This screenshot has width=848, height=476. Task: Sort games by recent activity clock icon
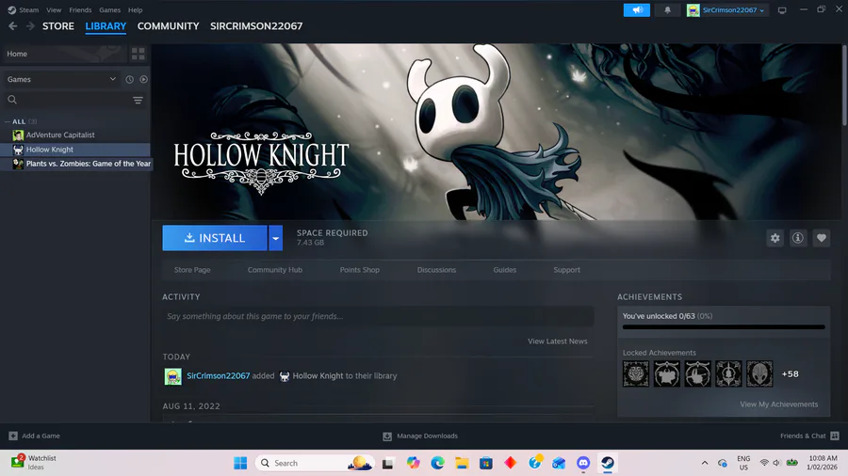click(x=129, y=79)
